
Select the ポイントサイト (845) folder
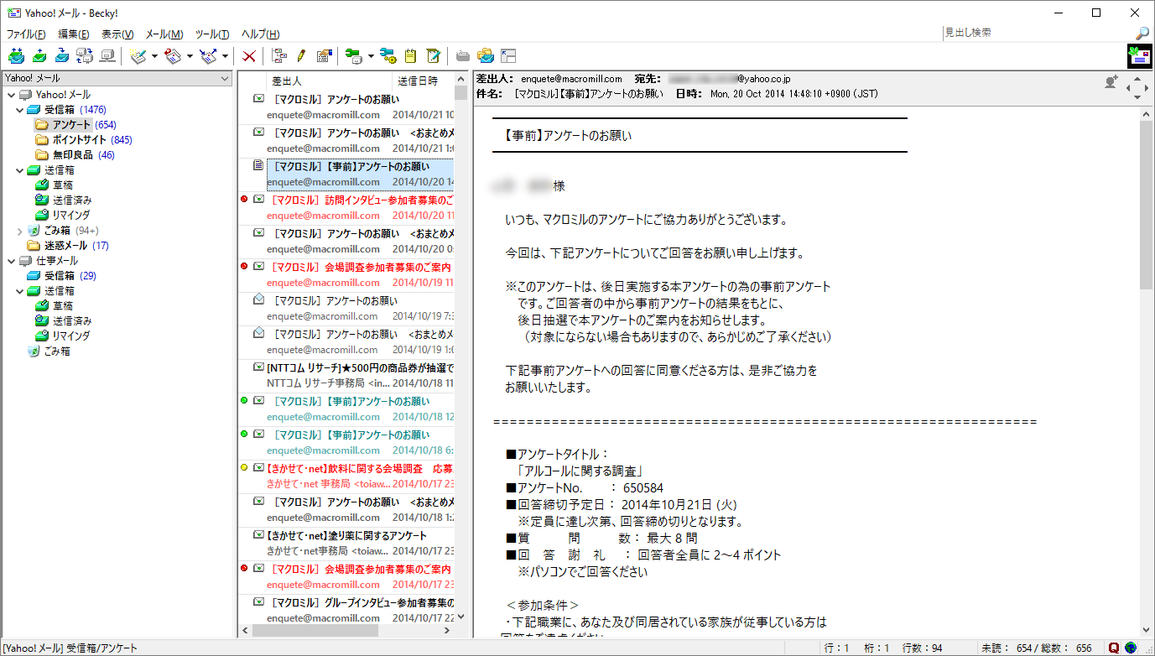point(84,140)
